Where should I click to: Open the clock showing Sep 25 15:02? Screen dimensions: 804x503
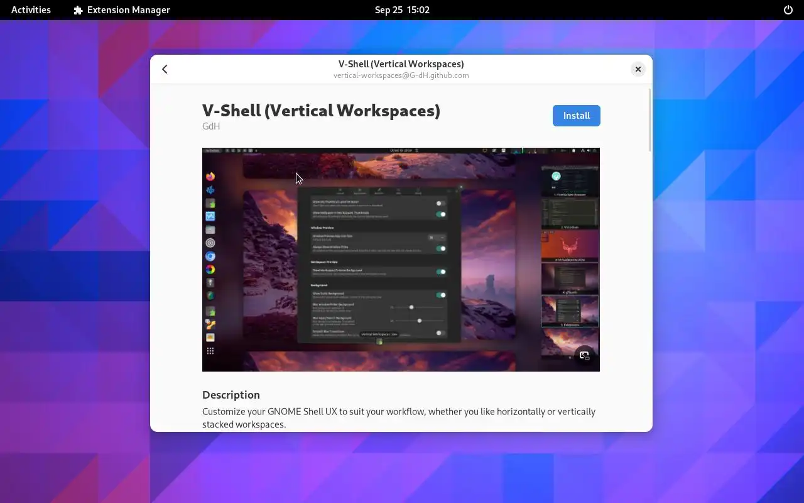pos(402,10)
